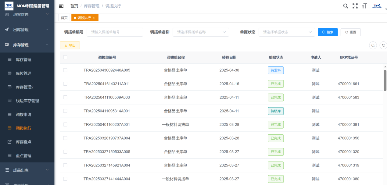Collapse the sidebar with the hamburger icon
The image size is (387, 185).
pos(61,6)
